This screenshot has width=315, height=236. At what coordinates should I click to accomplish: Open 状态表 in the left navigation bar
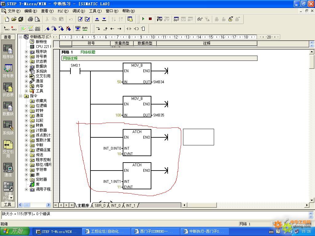[x=8, y=90]
